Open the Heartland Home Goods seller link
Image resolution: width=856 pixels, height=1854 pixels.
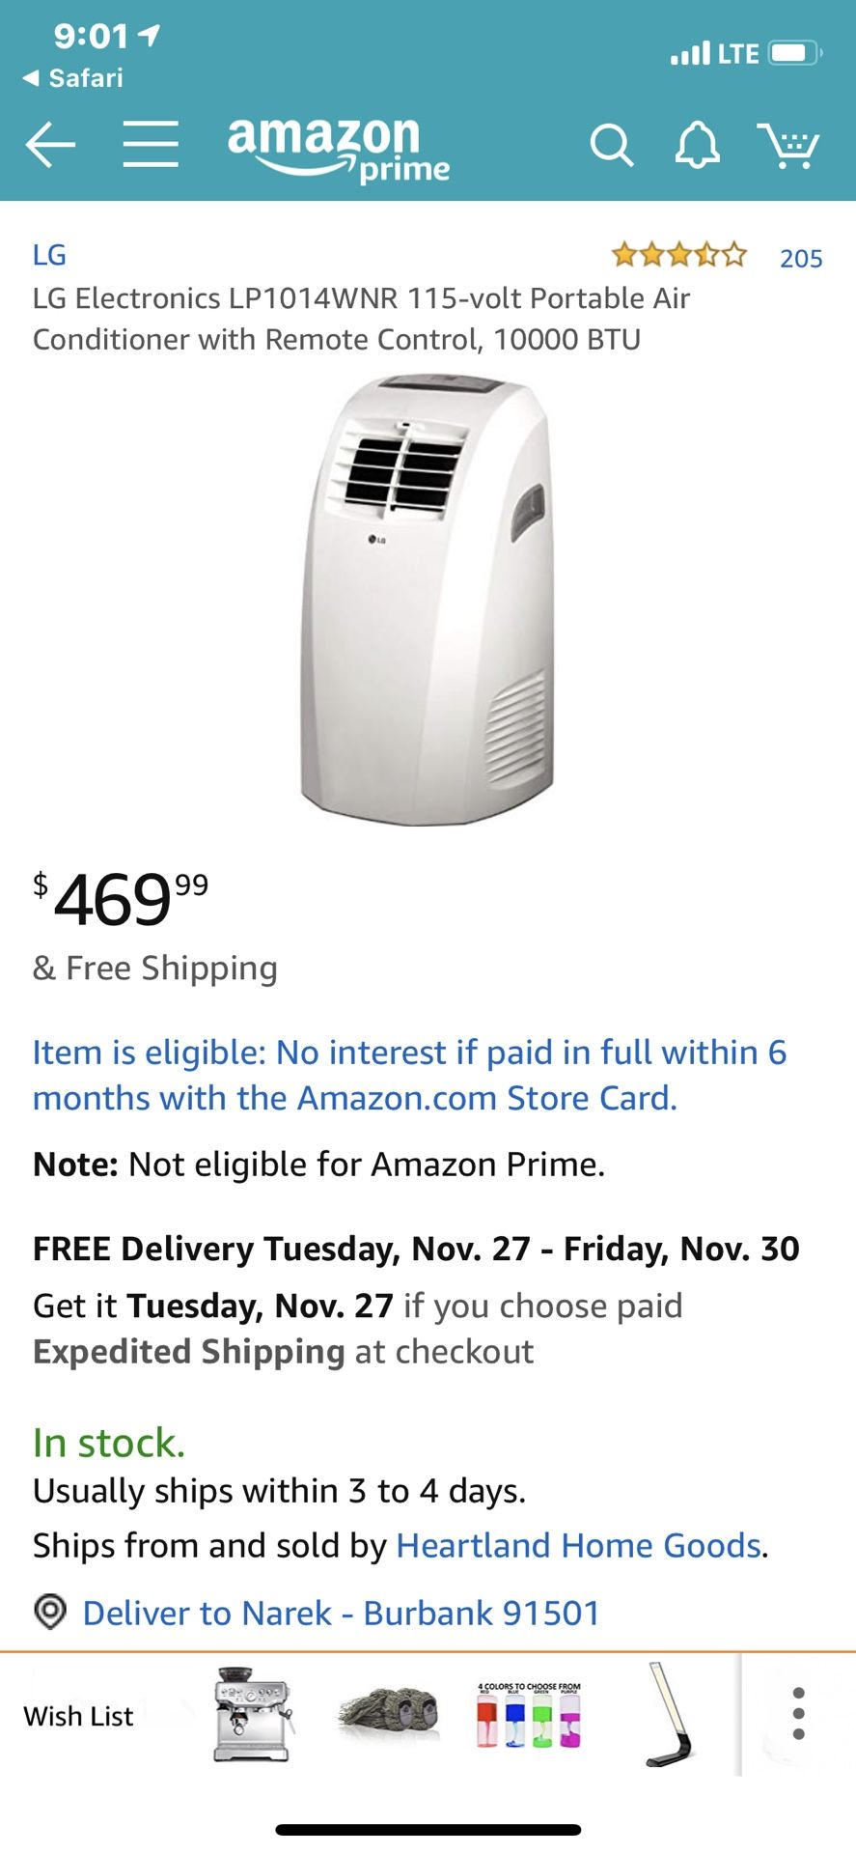point(579,1546)
